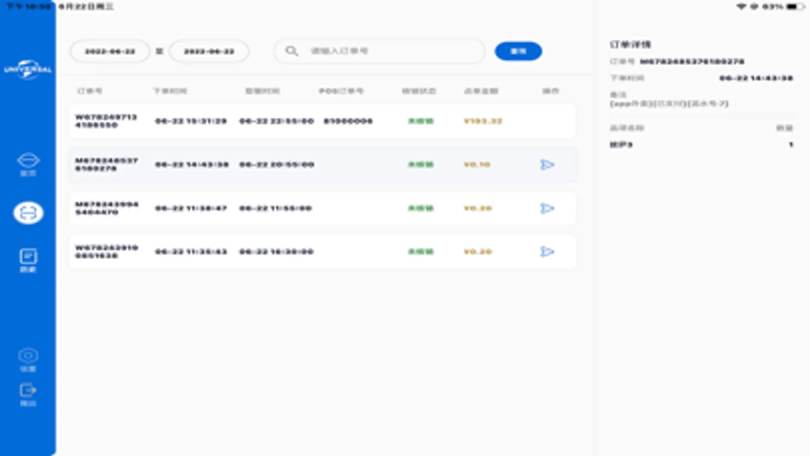This screenshot has height=456, width=810.
Task: Select the order row placed at 11:35:43
Action: coord(323,252)
